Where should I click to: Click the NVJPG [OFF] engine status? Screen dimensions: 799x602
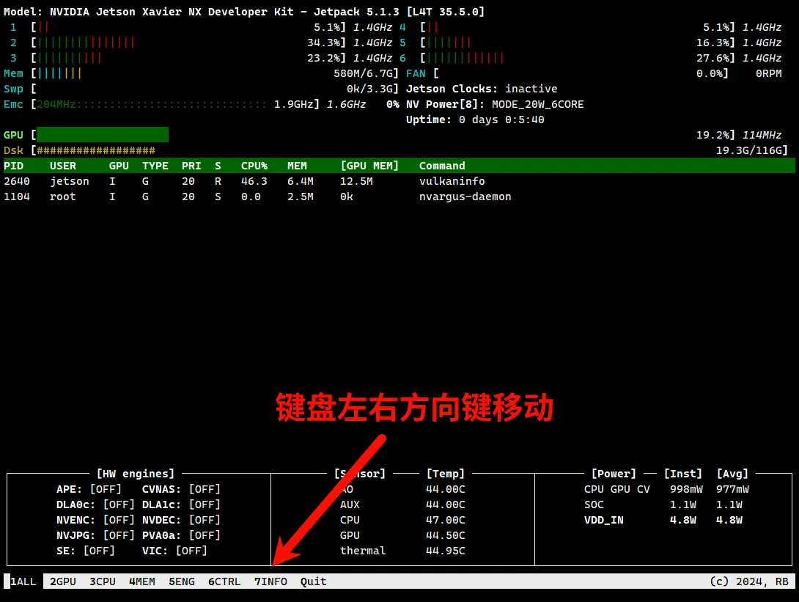(x=96, y=535)
